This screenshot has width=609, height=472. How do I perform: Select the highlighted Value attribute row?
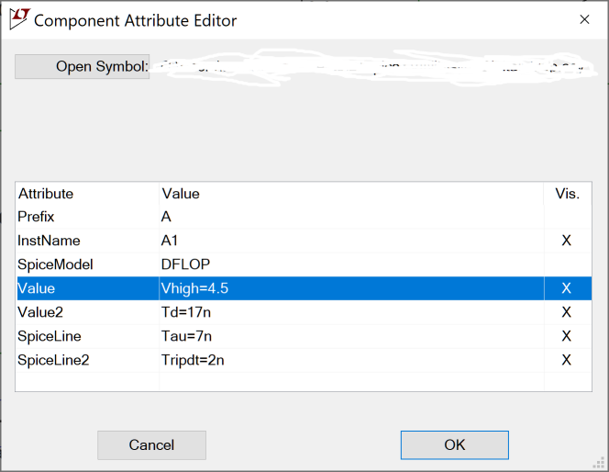304,288
